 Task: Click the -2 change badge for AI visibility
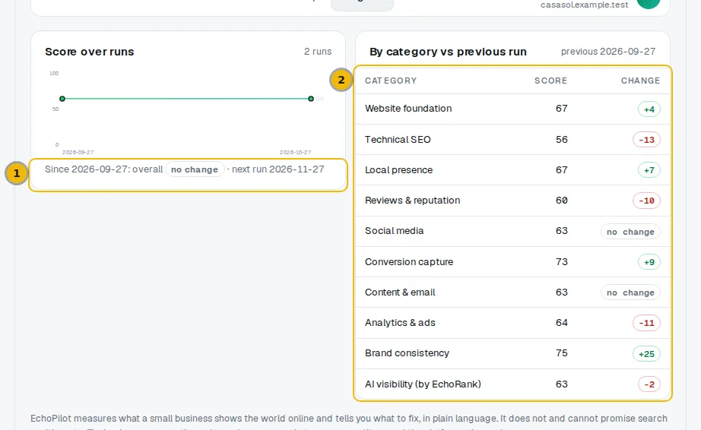pyautogui.click(x=649, y=384)
